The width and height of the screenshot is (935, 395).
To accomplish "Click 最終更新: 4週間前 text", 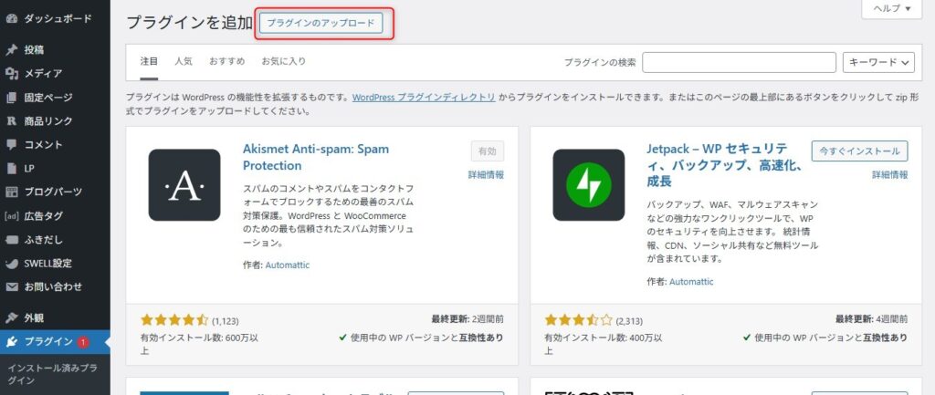I will point(871,319).
